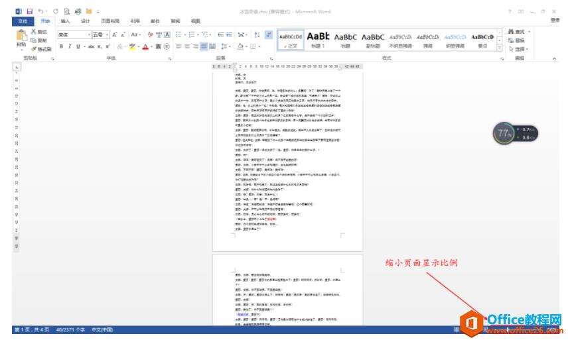Viewport: 568px width, 342px height.
Task: Apply the Heading 1 (标题 1) style
Action: (318, 40)
